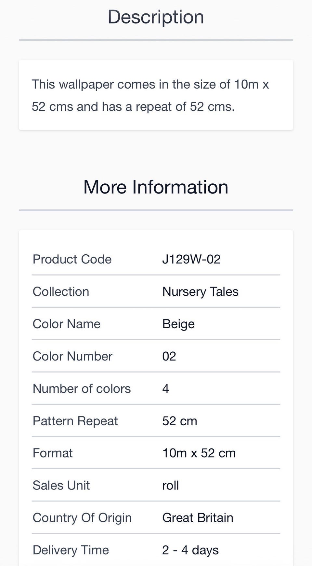This screenshot has height=566, width=312.
Task: Select the Product Code label
Action: pos(72,259)
